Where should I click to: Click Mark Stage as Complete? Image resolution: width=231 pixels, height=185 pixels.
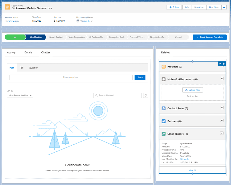point(210,37)
